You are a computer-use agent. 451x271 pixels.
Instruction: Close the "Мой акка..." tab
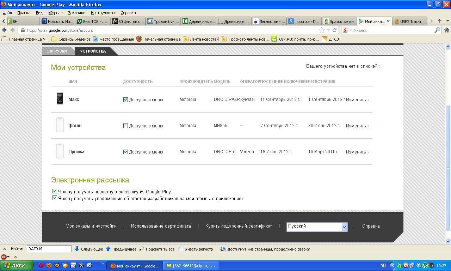tap(388, 21)
